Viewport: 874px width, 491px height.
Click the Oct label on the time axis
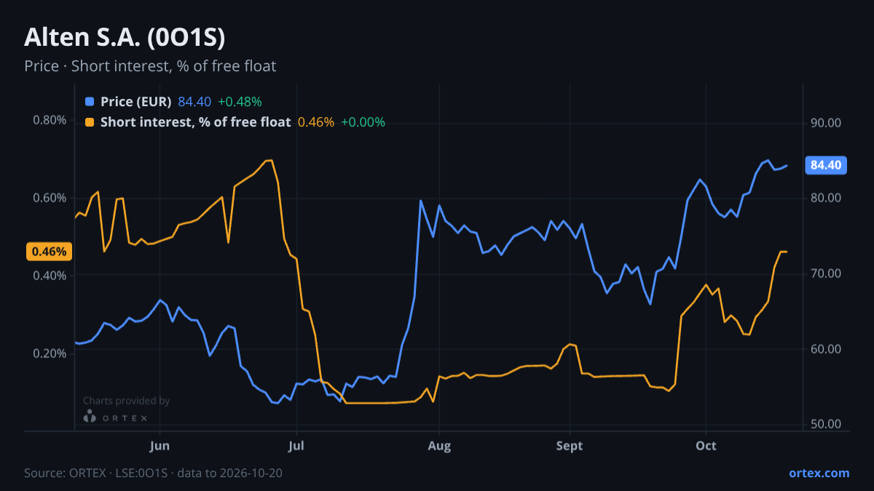click(x=706, y=446)
